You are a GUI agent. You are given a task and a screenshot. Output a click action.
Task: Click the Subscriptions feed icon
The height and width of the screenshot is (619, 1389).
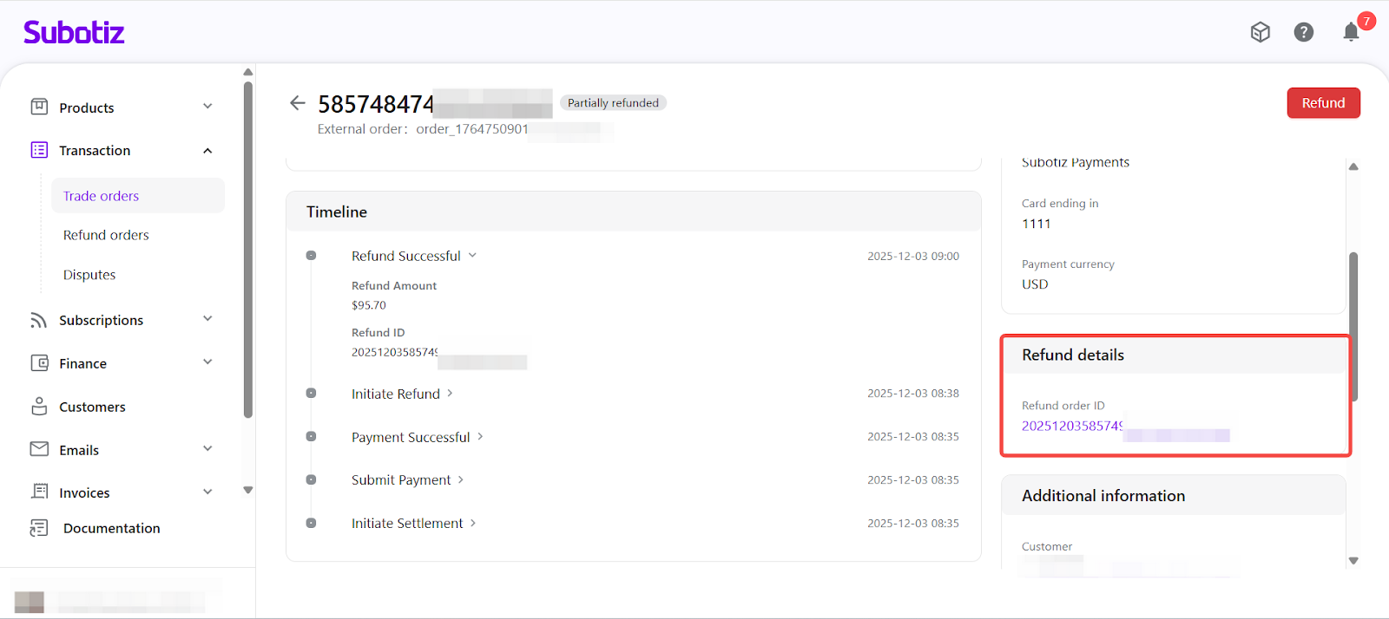click(x=39, y=320)
